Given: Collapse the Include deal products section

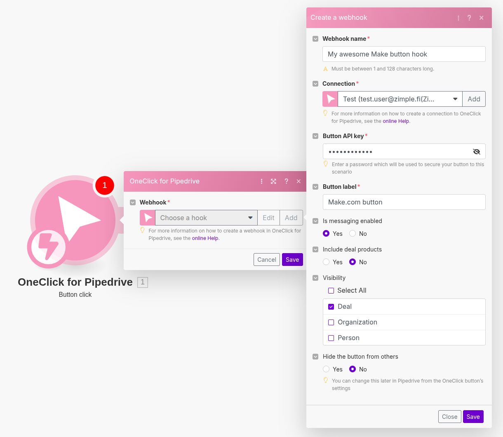Looking at the screenshot, I should [x=315, y=249].
